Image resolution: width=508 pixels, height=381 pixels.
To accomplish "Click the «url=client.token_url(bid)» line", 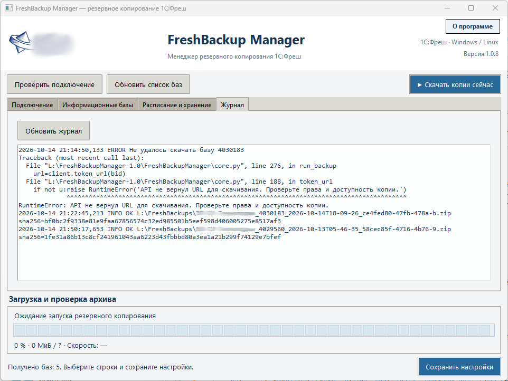I will coord(79,174).
